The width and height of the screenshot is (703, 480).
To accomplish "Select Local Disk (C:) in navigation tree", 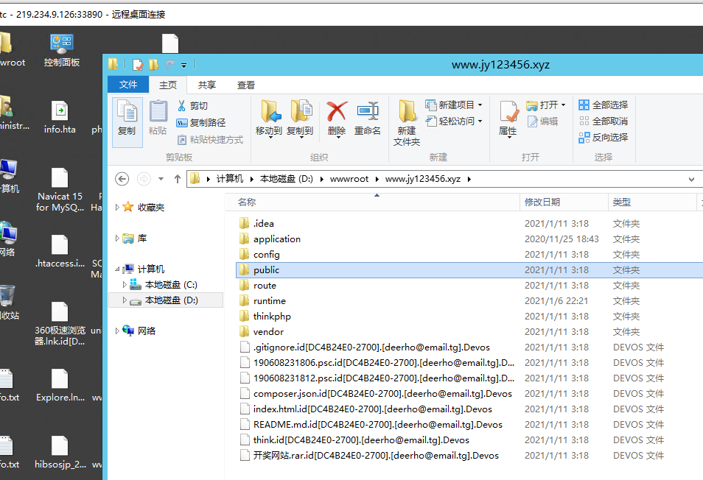I will 170,285.
